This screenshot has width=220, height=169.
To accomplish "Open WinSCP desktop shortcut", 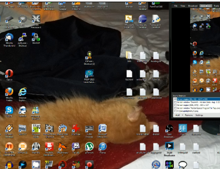I will click(x=36, y=38).
